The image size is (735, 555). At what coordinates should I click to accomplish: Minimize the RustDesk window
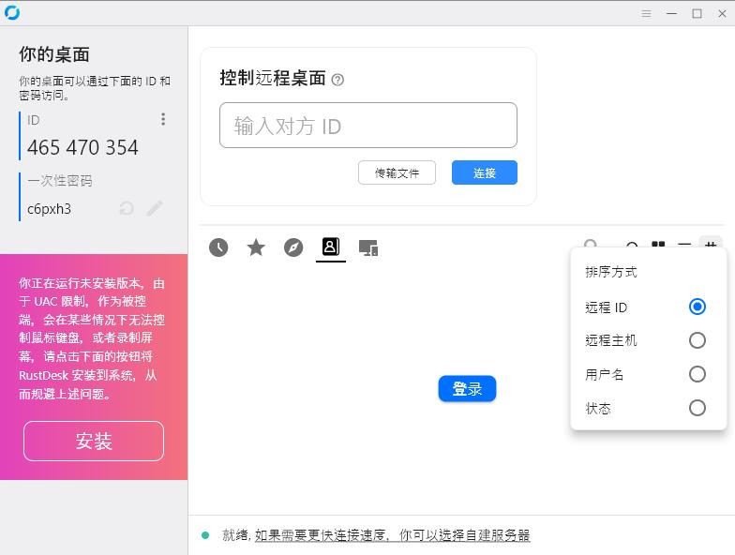[x=671, y=13]
